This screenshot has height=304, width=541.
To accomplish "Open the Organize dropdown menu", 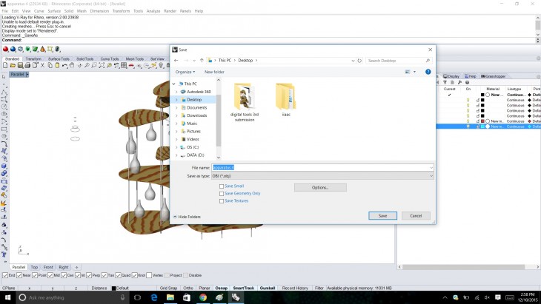I will point(185,72).
